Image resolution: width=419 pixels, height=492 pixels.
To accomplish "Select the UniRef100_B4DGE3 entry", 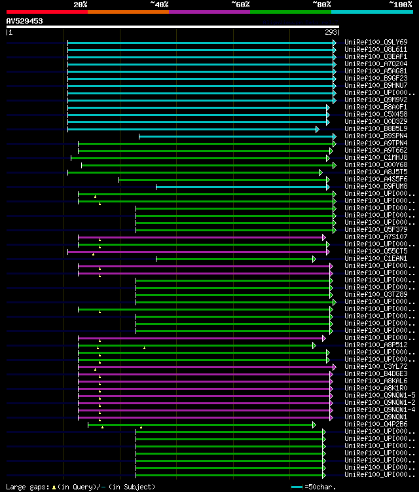I will pyautogui.click(x=376, y=374).
